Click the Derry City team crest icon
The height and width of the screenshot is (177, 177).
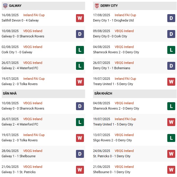(x=97, y=6)
